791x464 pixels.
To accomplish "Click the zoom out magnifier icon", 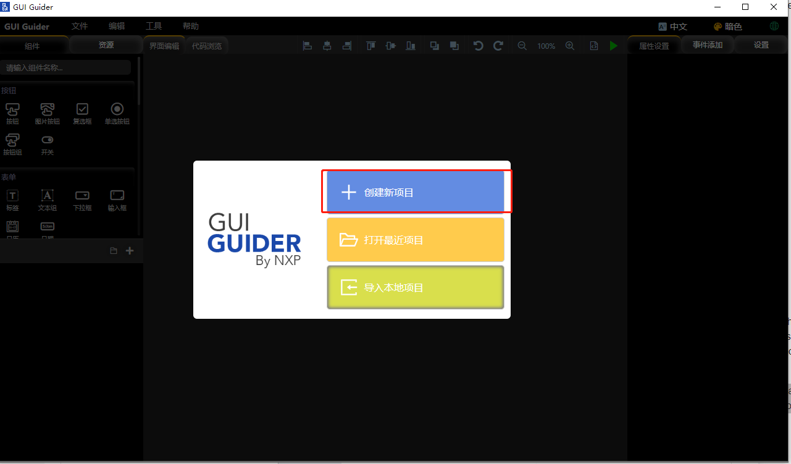I will pyautogui.click(x=522, y=45).
